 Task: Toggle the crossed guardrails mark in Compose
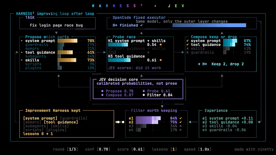click(x=187, y=52)
